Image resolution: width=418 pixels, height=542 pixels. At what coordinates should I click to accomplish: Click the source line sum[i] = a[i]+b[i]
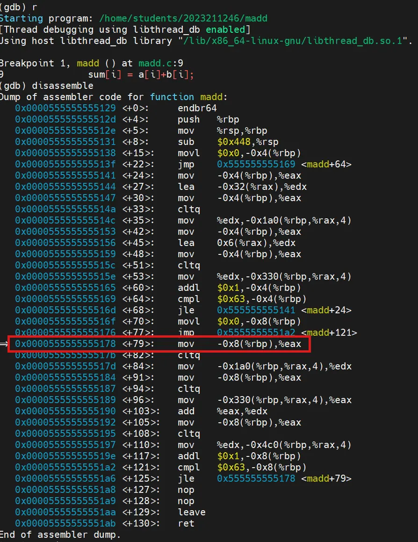[x=140, y=74]
